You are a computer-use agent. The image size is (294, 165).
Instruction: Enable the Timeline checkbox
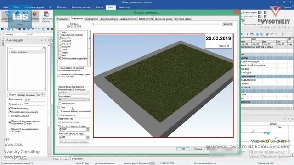(60, 53)
